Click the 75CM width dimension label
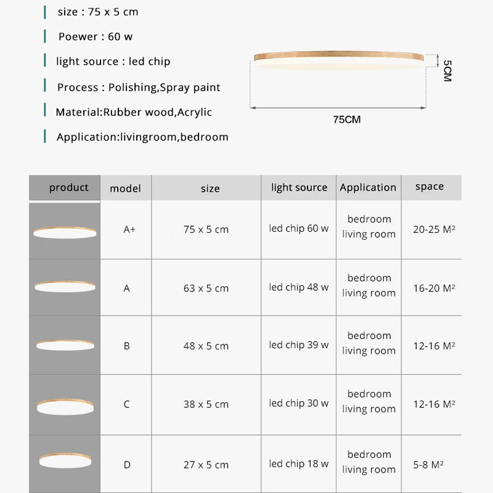 pos(346,120)
